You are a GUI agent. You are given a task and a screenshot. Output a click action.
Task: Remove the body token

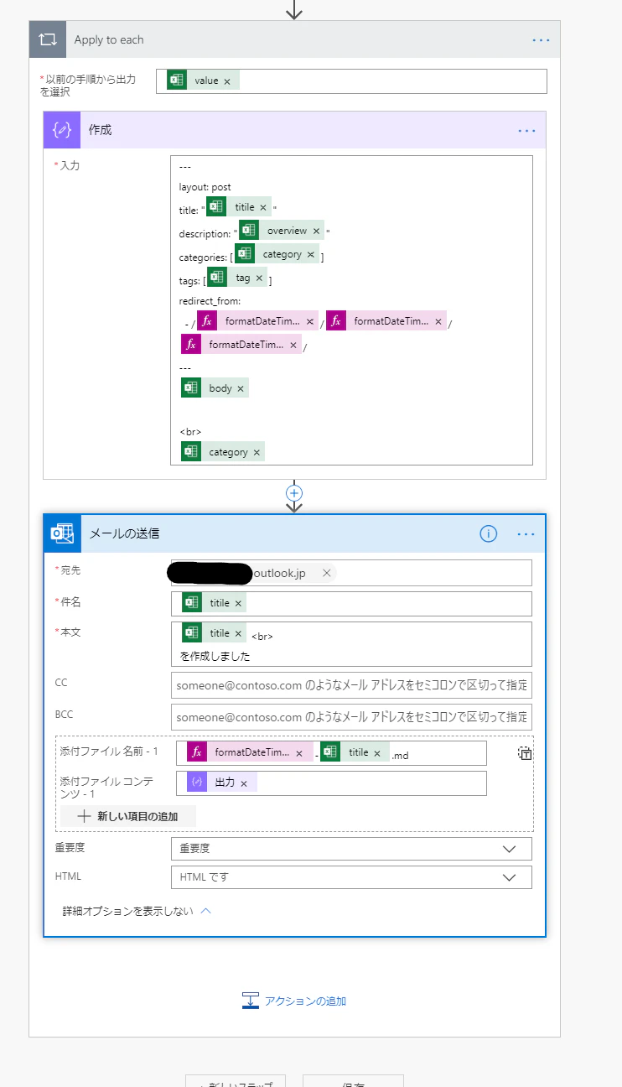[x=241, y=388]
